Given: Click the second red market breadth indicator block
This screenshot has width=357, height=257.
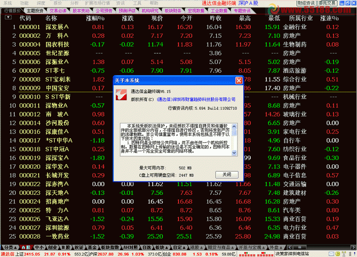Looking at the screenshot, I should [265, 254].
